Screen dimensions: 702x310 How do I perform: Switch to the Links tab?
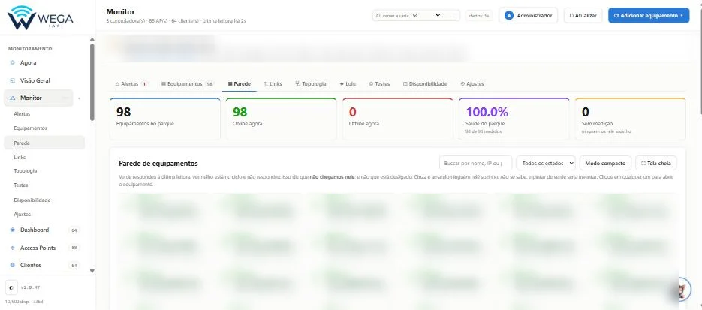[273, 83]
